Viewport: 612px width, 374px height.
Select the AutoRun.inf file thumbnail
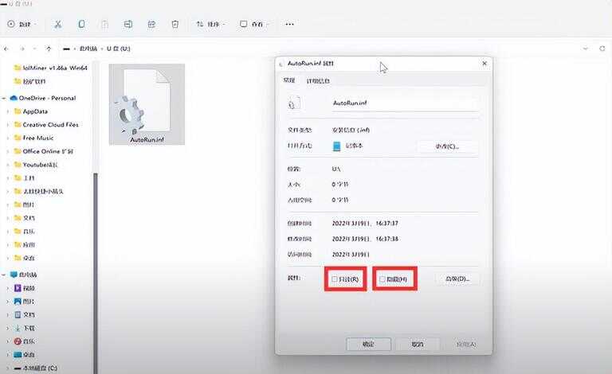147,105
